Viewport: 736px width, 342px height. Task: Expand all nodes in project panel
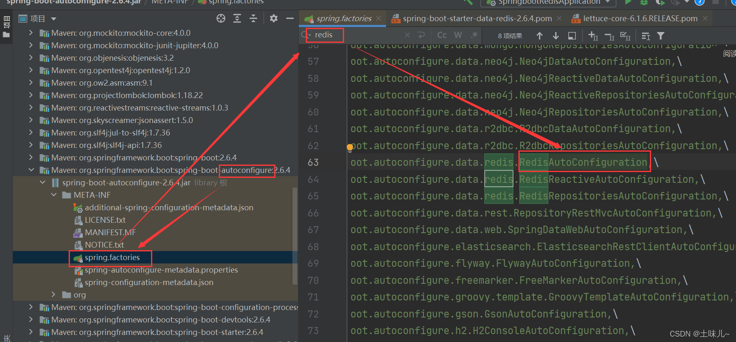pos(237,18)
